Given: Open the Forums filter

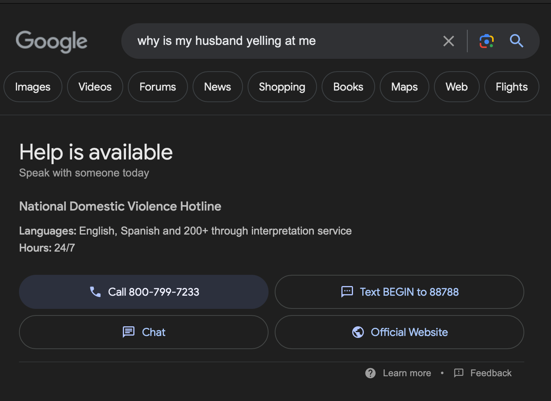Looking at the screenshot, I should tap(158, 87).
